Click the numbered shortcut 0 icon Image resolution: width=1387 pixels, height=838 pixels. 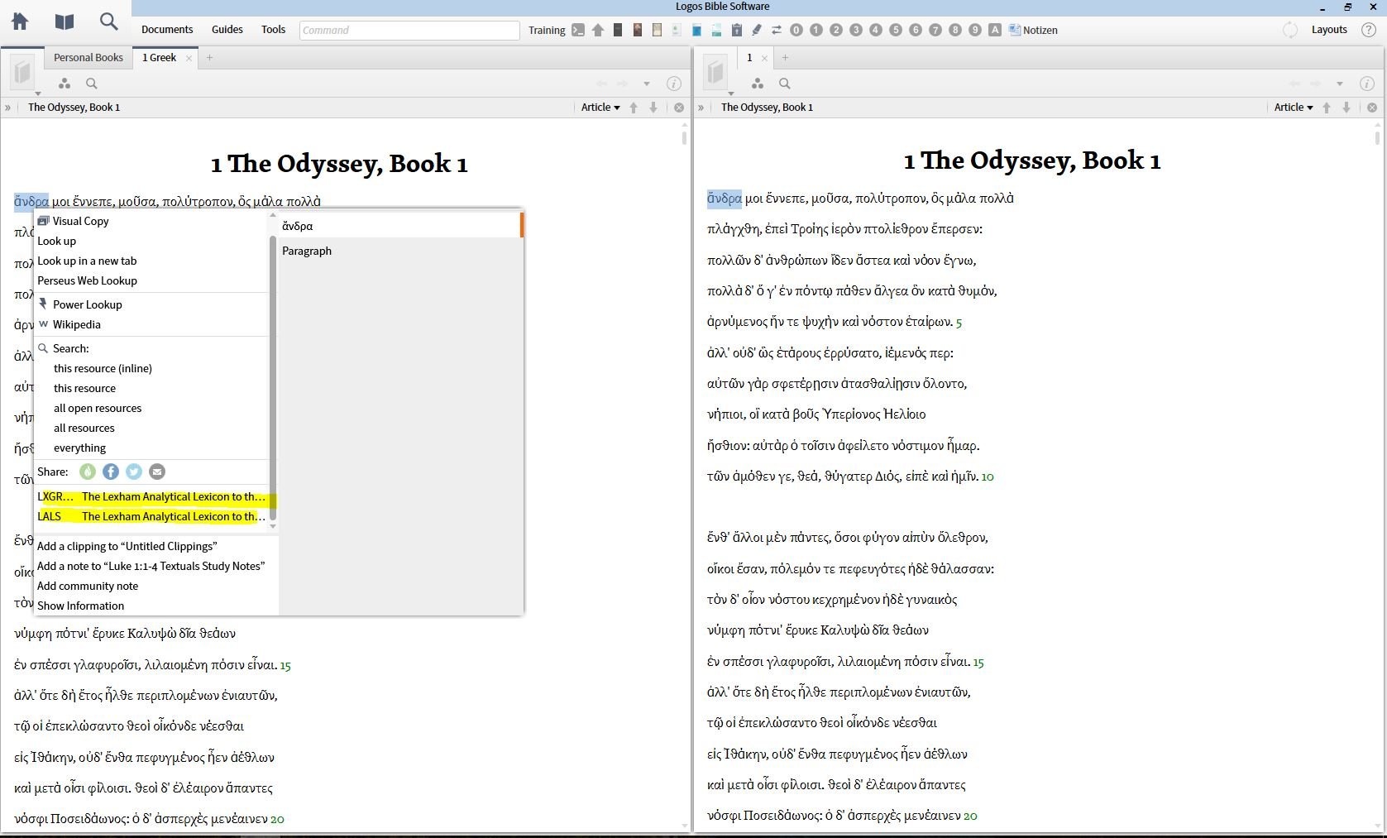(796, 30)
